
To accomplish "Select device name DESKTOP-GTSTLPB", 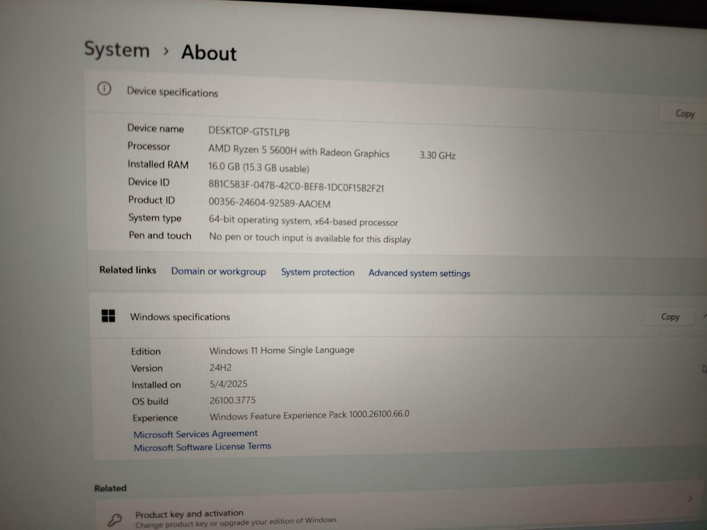I will pos(249,131).
